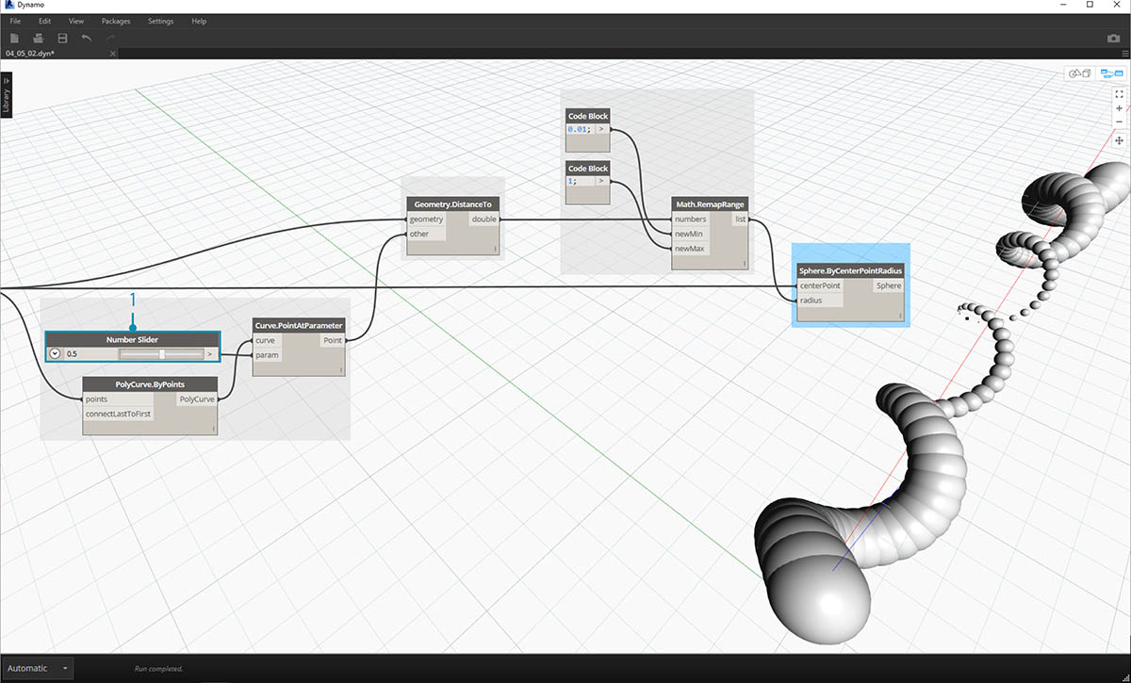Click the zoom in plus icon
The height and width of the screenshot is (683, 1131).
click(x=1119, y=108)
